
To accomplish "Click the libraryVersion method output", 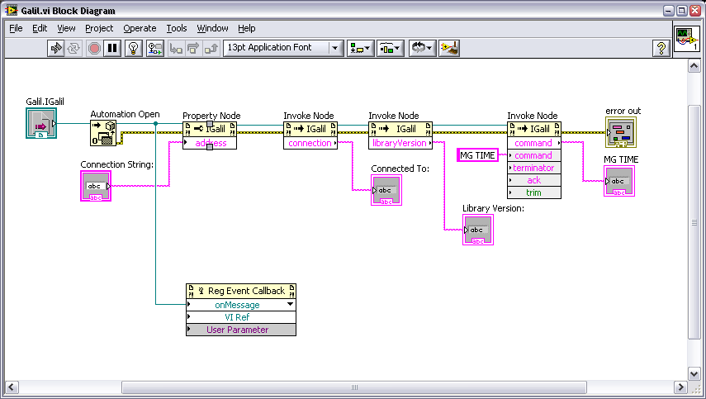I will pos(400,143).
